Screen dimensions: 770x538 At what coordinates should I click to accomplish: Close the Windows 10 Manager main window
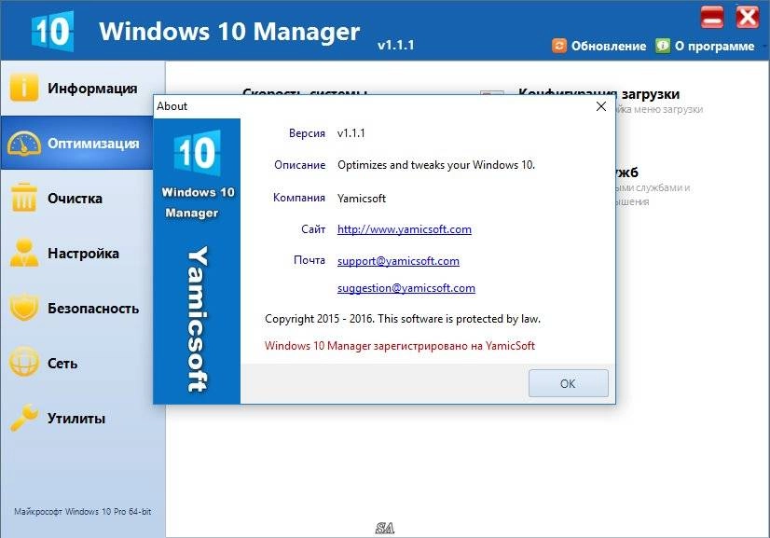pyautogui.click(x=747, y=18)
